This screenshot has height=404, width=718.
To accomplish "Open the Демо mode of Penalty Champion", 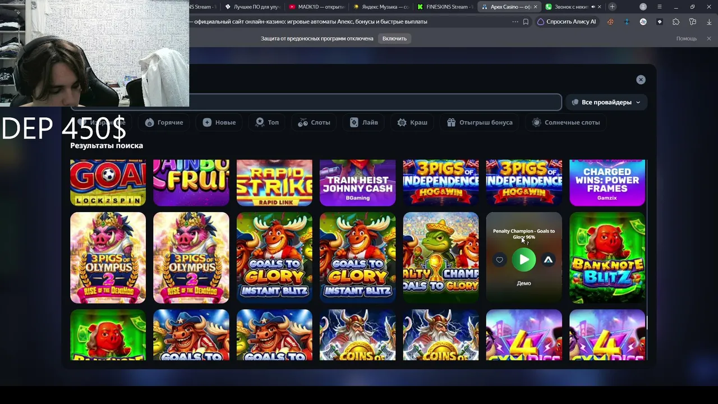I will click(x=524, y=283).
